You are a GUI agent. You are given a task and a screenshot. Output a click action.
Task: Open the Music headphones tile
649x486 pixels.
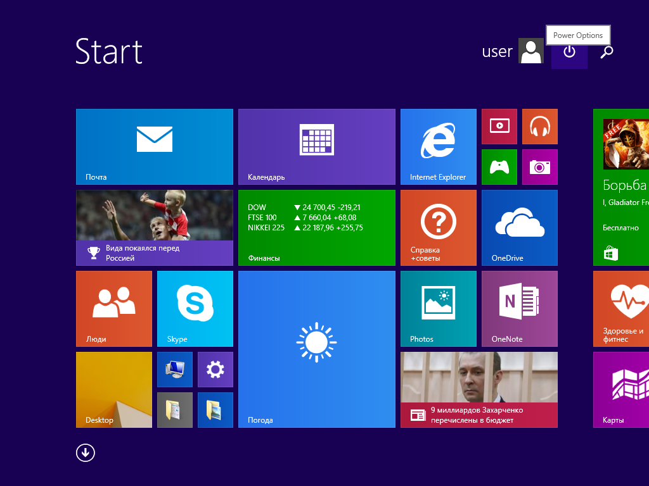pos(540,127)
